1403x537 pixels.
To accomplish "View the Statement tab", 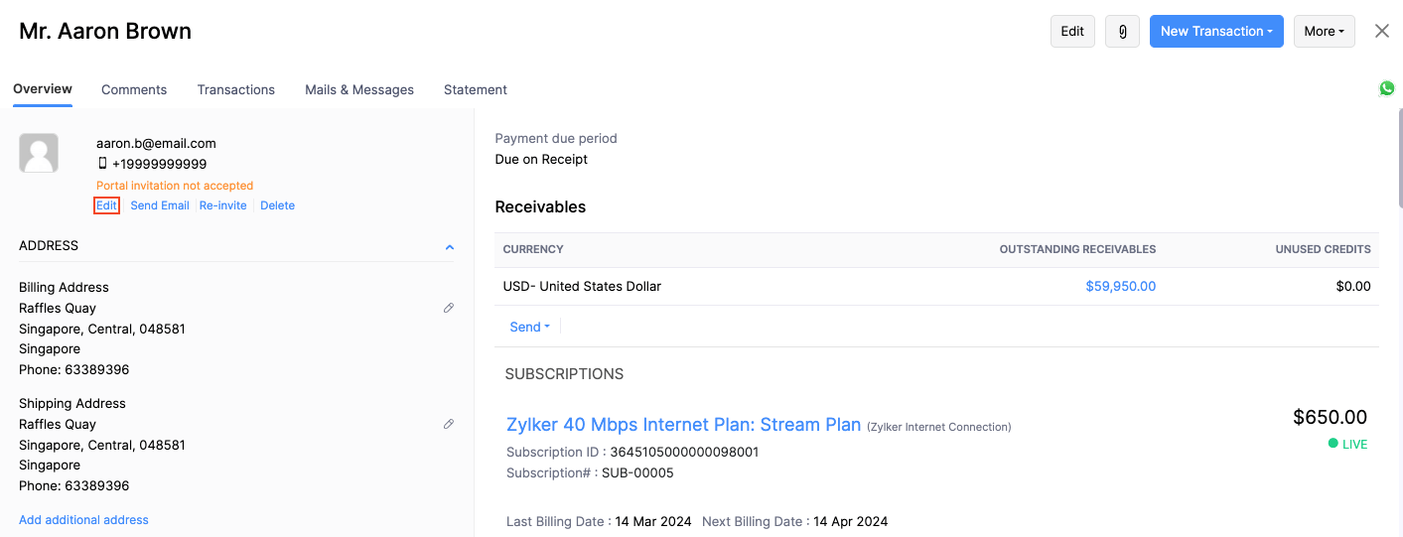I will pos(476,89).
